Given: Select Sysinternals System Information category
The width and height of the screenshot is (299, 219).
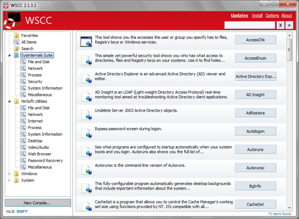Looking at the screenshot, I should [x=45, y=88].
